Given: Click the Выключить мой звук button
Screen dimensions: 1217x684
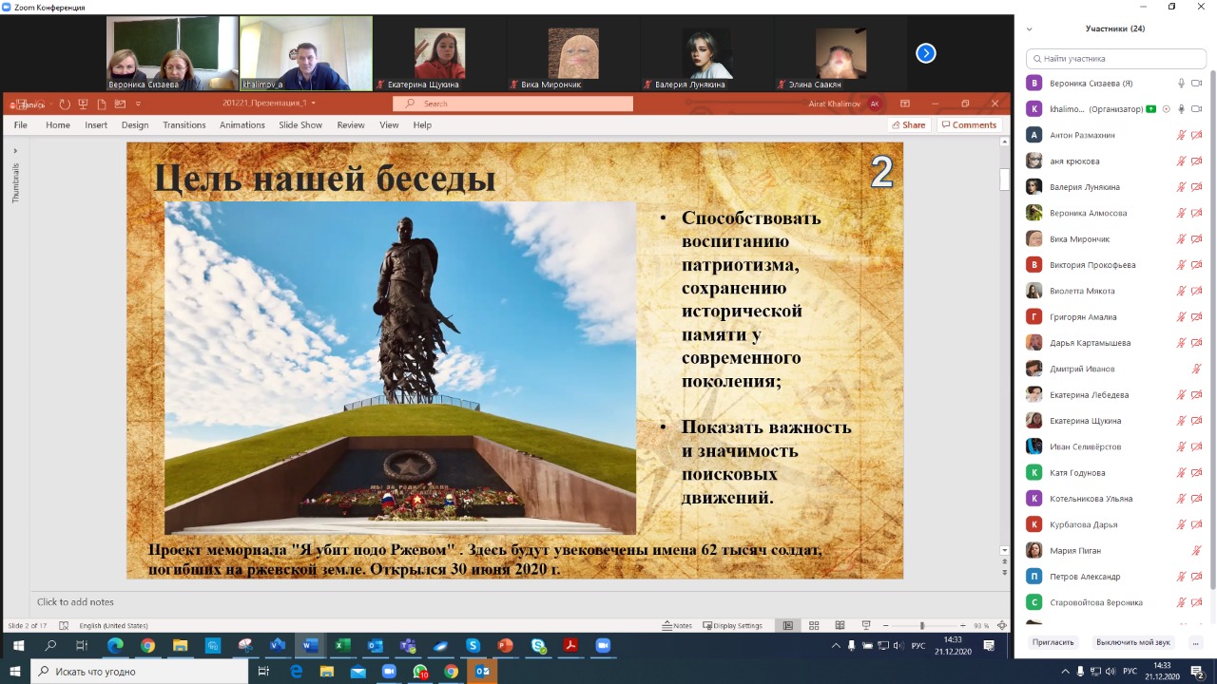Looking at the screenshot, I should (x=1132, y=642).
